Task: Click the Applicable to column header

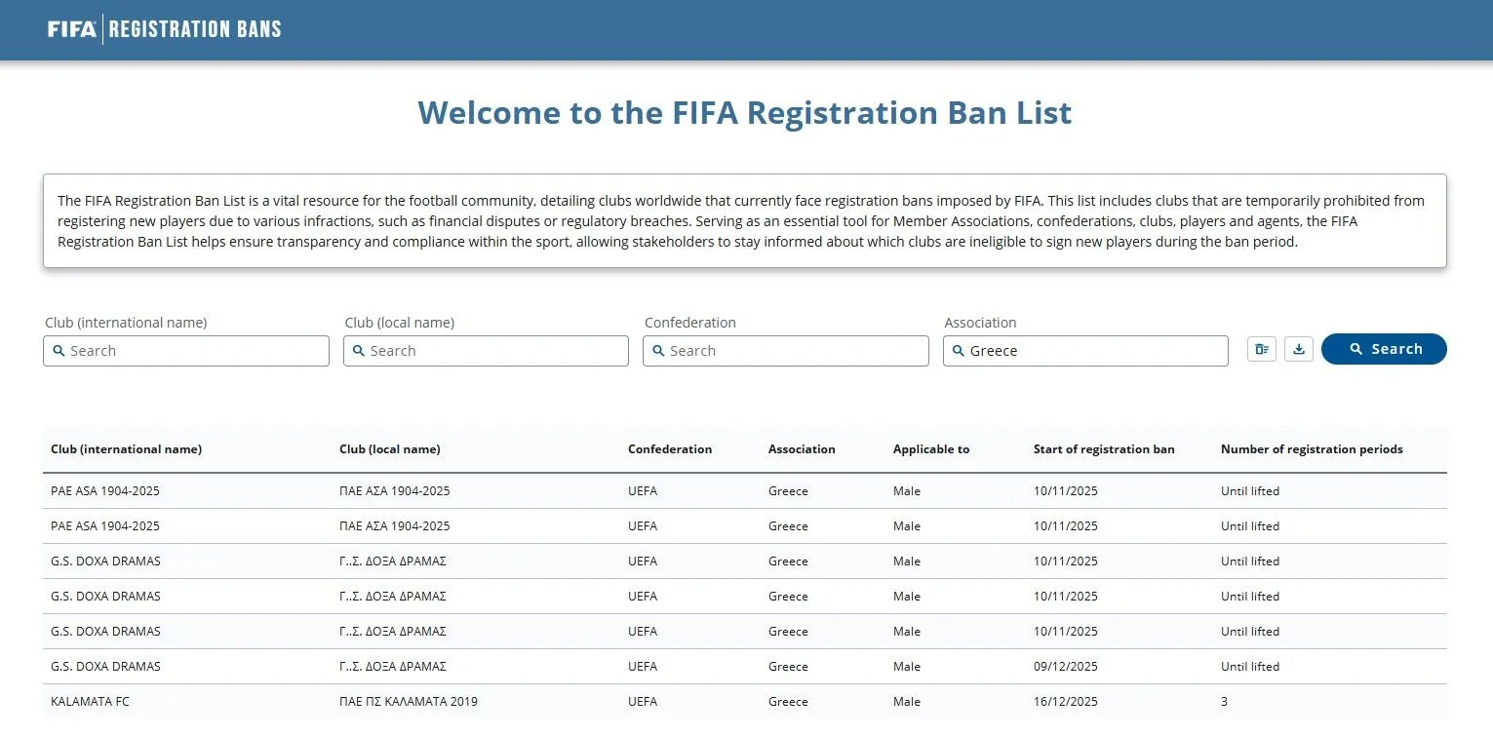Action: [x=931, y=449]
